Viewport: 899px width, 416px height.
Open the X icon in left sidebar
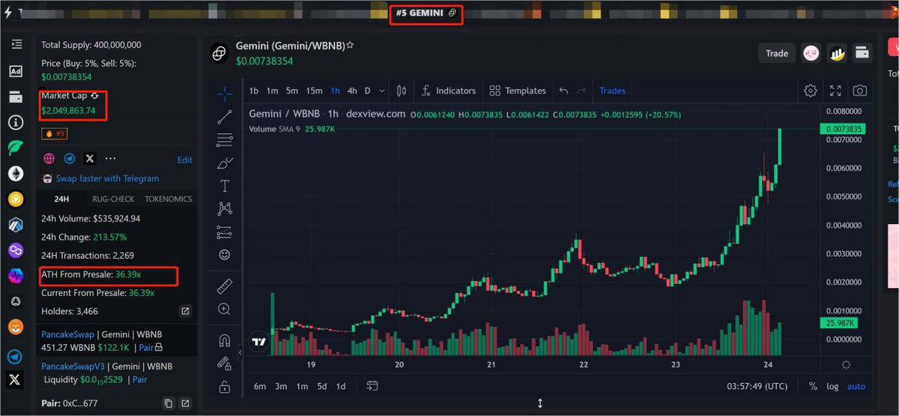(x=16, y=380)
